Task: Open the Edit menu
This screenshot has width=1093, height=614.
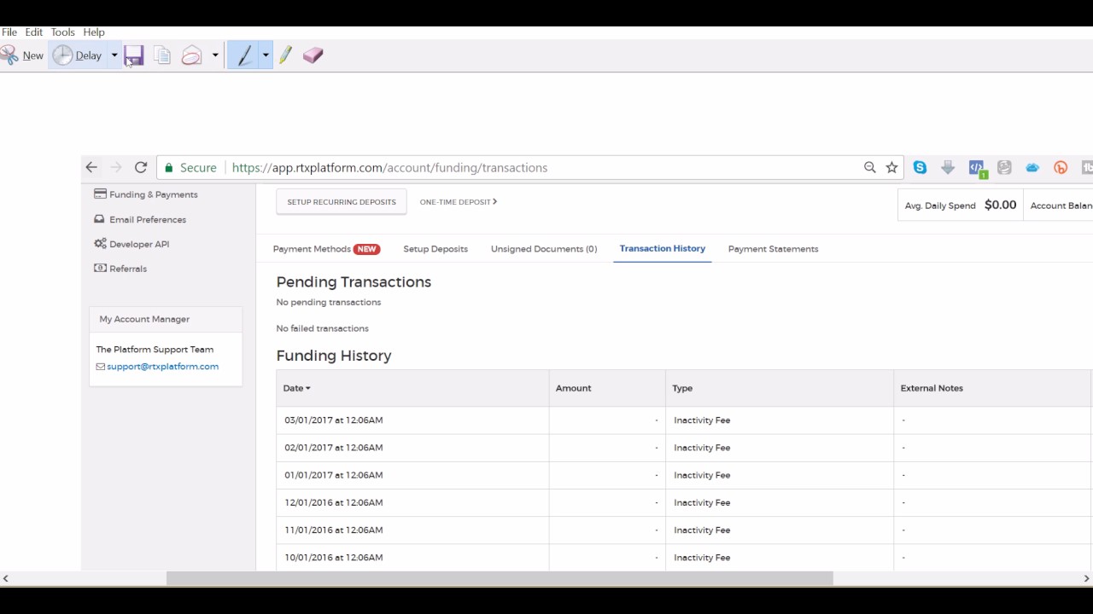Action: (x=33, y=32)
